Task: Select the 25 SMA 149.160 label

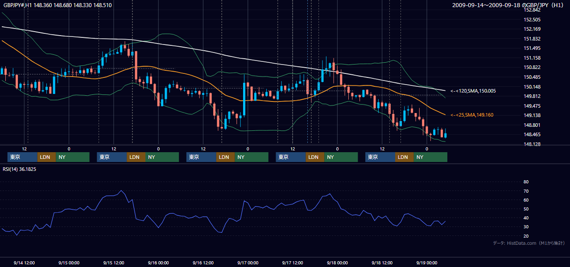Action: click(x=472, y=115)
